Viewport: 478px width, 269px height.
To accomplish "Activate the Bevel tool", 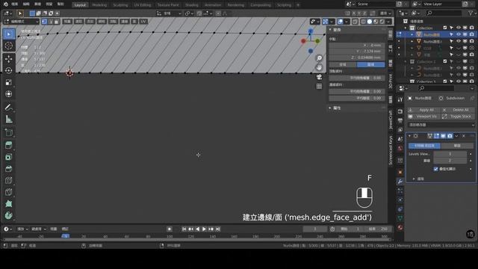I will [x=8, y=169].
